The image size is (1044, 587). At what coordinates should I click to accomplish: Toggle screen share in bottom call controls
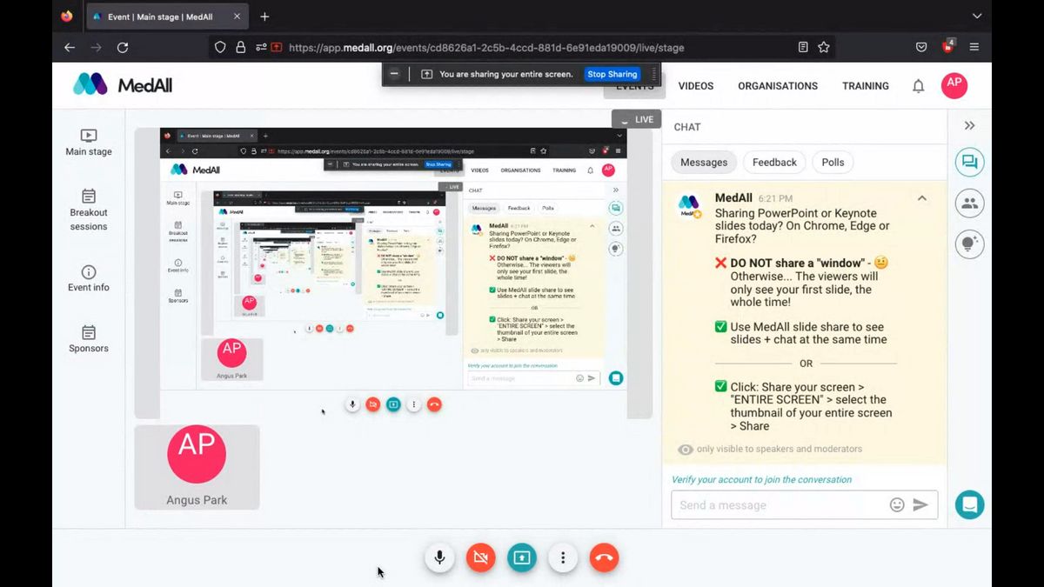pos(522,557)
